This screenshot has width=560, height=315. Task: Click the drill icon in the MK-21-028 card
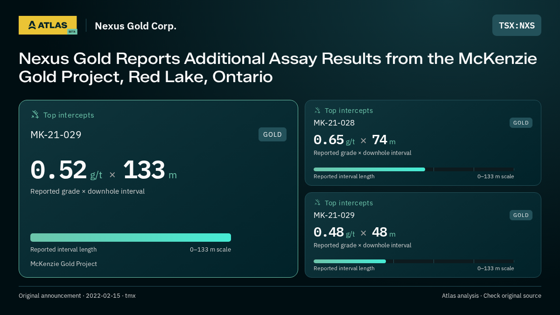(x=317, y=111)
